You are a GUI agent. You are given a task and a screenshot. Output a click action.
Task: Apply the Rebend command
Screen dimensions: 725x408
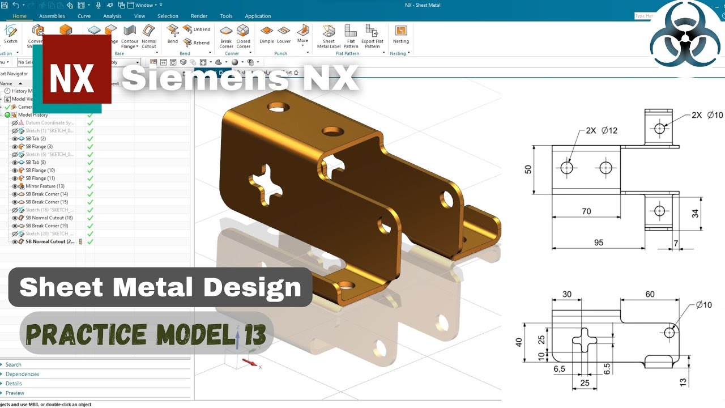pos(196,42)
